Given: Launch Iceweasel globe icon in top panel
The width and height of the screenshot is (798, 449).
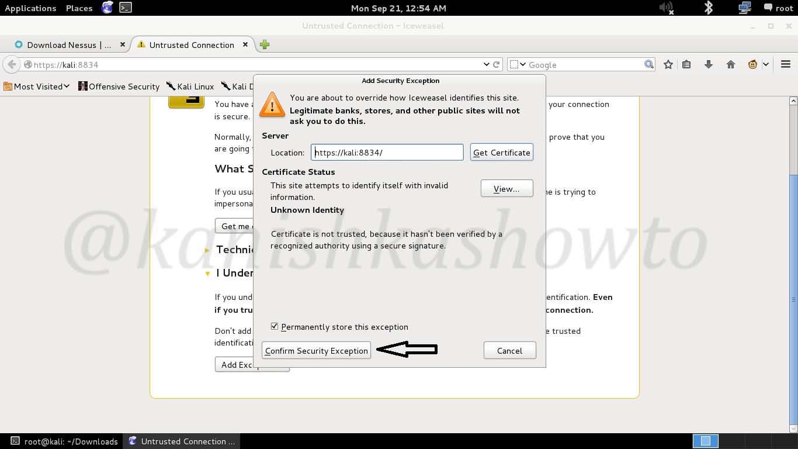Looking at the screenshot, I should tap(107, 8).
